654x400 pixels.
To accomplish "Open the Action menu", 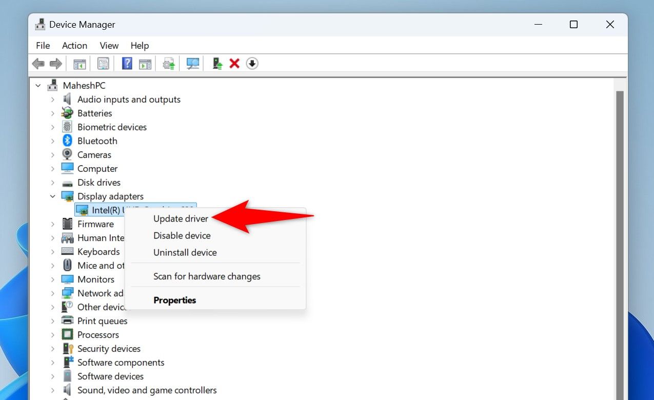I will tap(75, 46).
